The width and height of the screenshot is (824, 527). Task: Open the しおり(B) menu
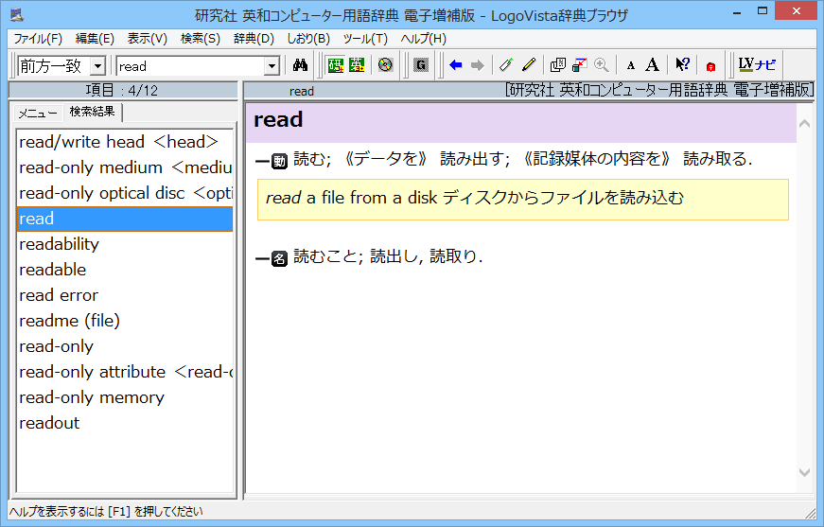(308, 39)
